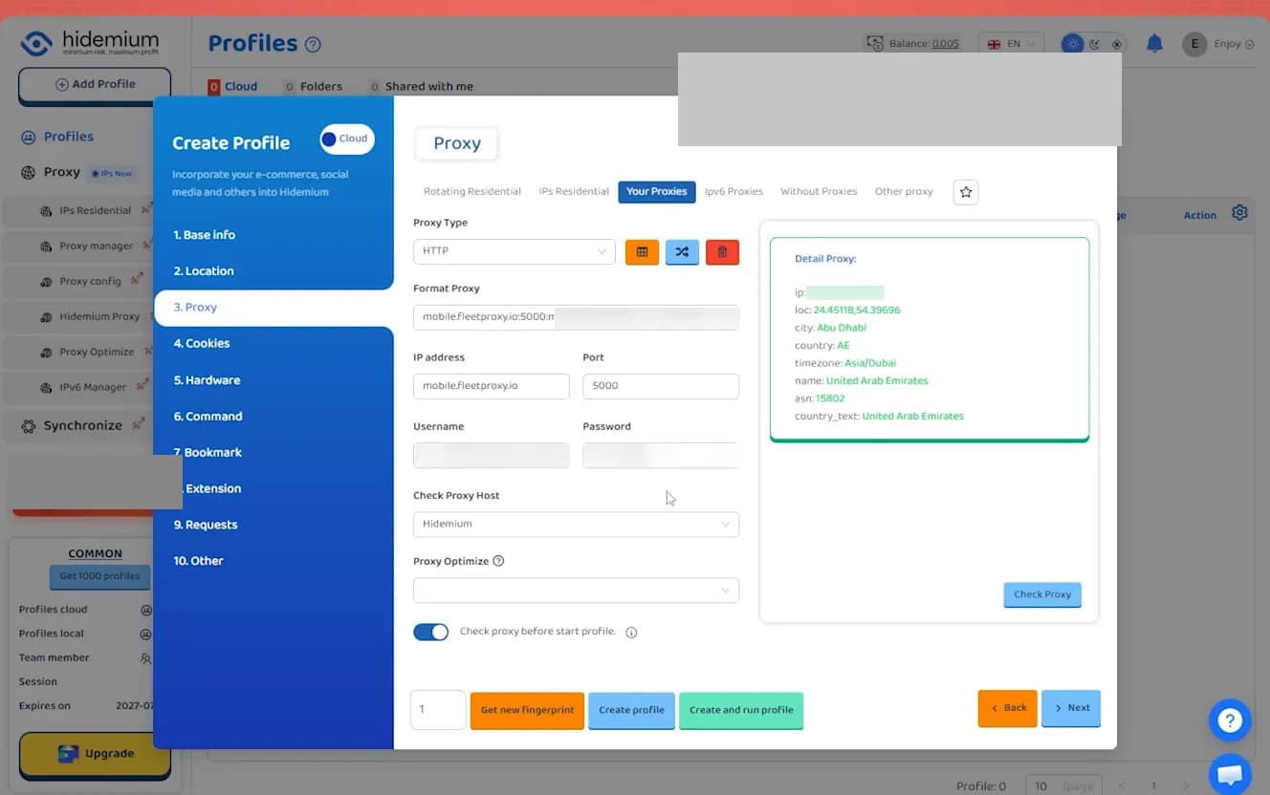Image resolution: width=1270 pixels, height=795 pixels.
Task: Click the red trash delete button
Action: (722, 251)
